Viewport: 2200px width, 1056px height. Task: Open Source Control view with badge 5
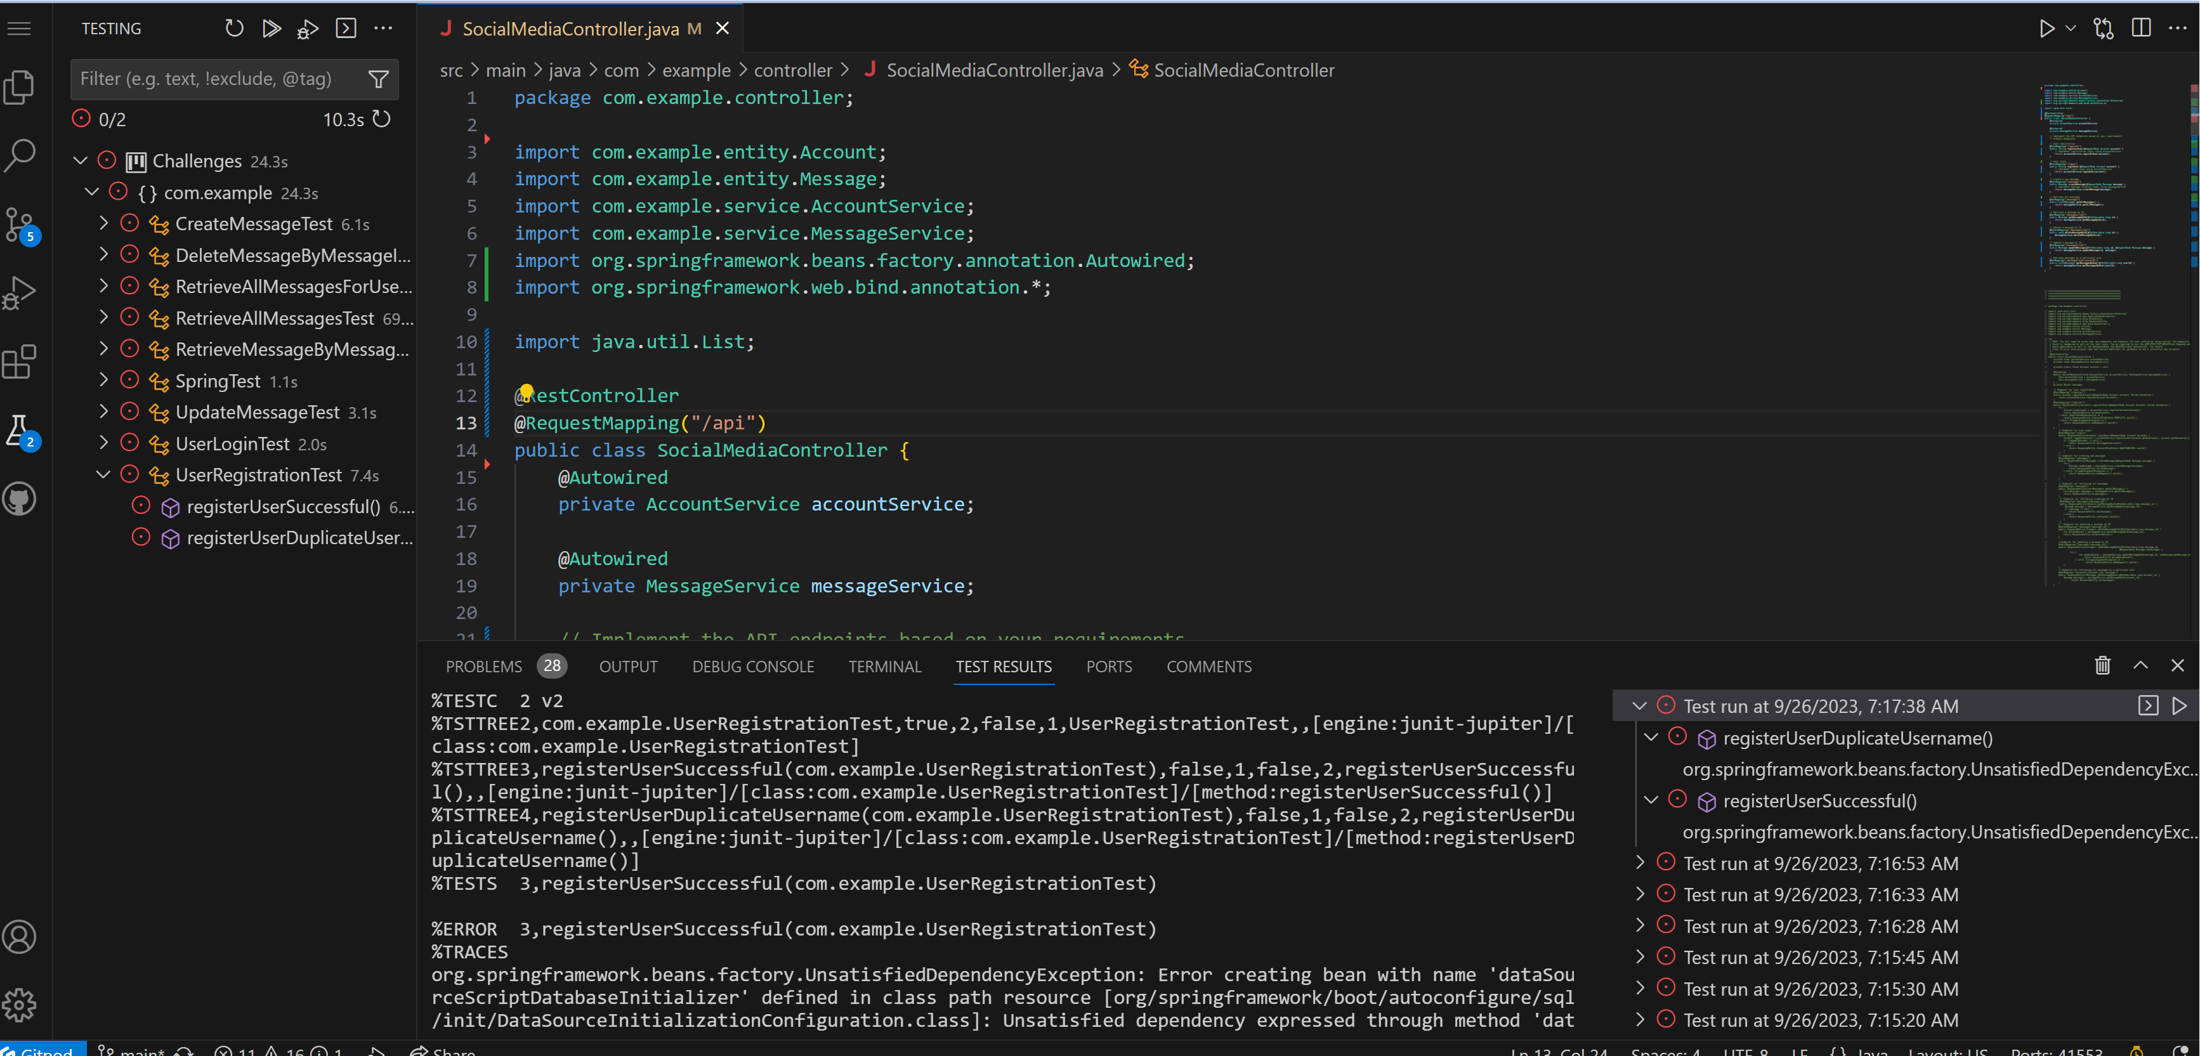pos(20,225)
